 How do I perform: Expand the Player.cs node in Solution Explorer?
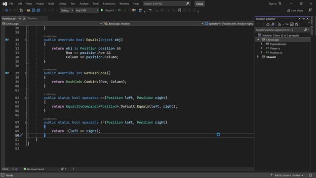point(262,48)
